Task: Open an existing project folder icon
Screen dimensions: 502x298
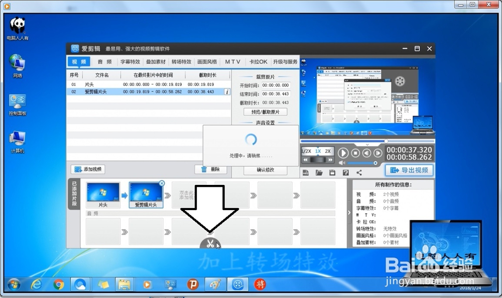Action: pyautogui.click(x=319, y=173)
